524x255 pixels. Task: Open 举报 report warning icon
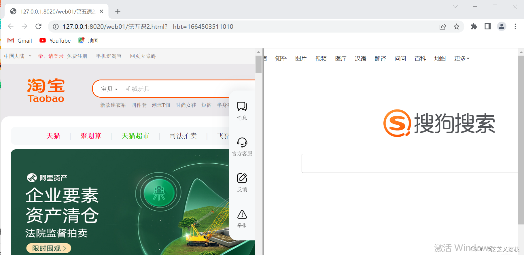(x=242, y=218)
